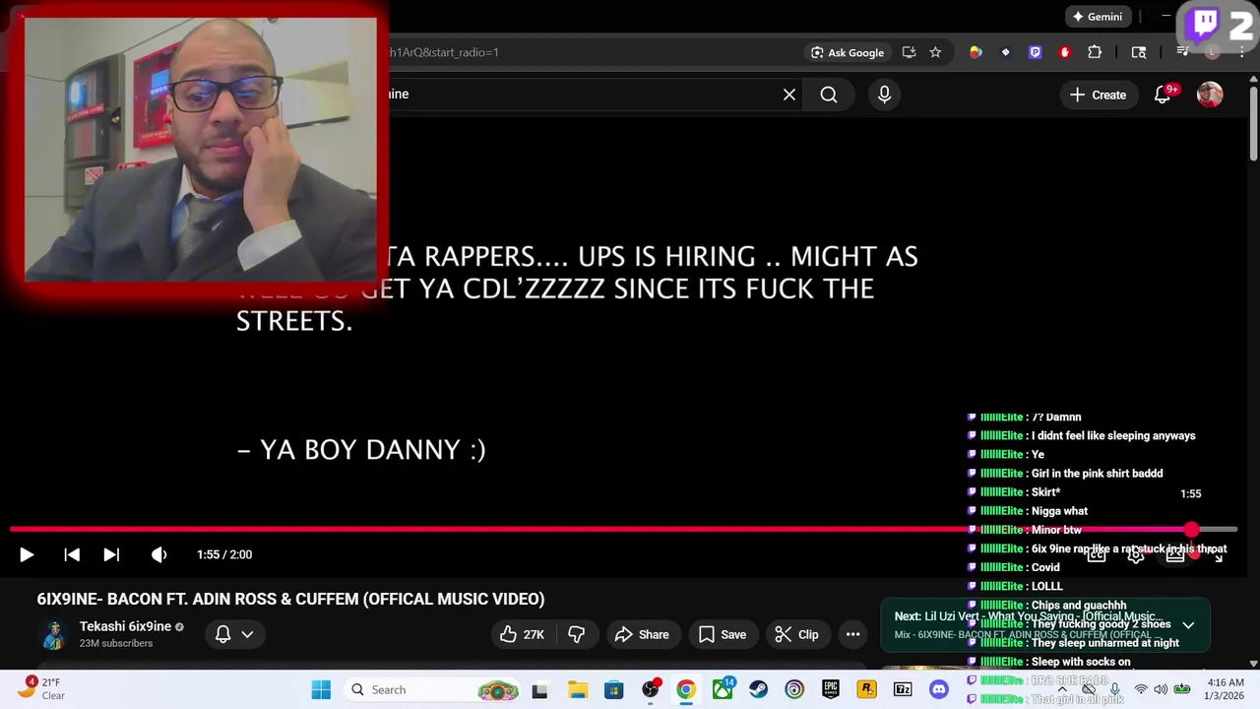This screenshot has height=709, width=1260.
Task: Share the BACON music video
Action: pos(642,634)
